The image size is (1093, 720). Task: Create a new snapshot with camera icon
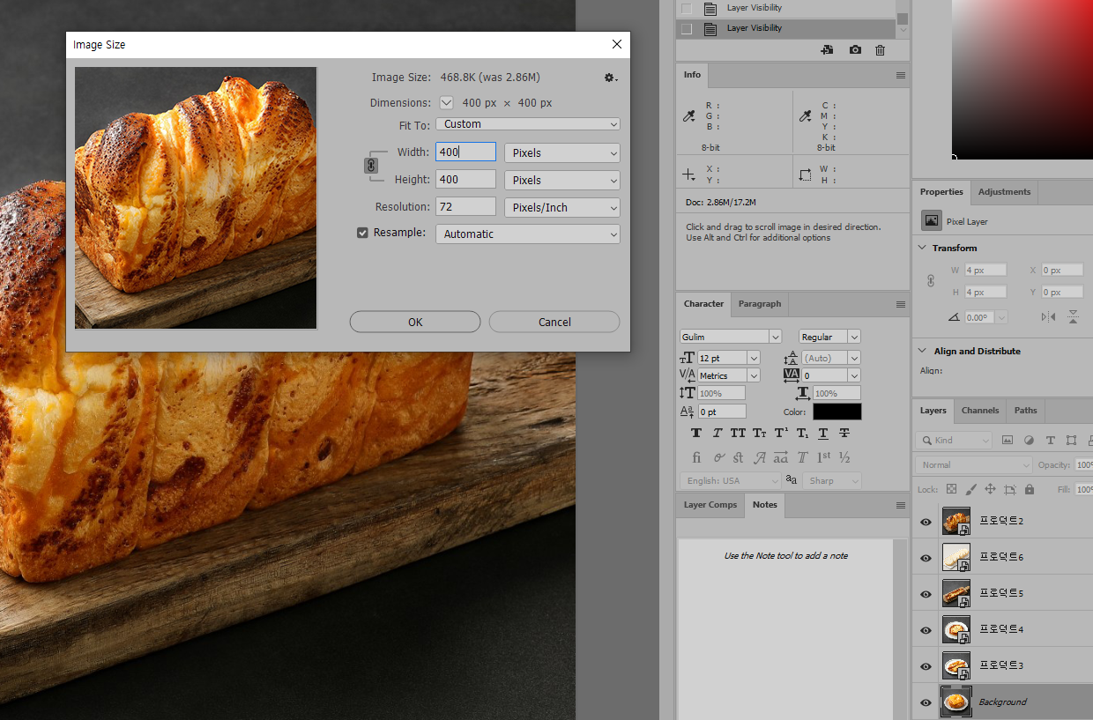[855, 50]
